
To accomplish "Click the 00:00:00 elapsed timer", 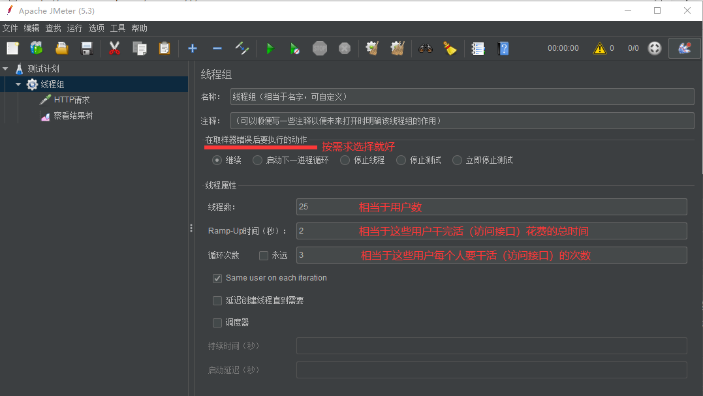I will pos(563,48).
